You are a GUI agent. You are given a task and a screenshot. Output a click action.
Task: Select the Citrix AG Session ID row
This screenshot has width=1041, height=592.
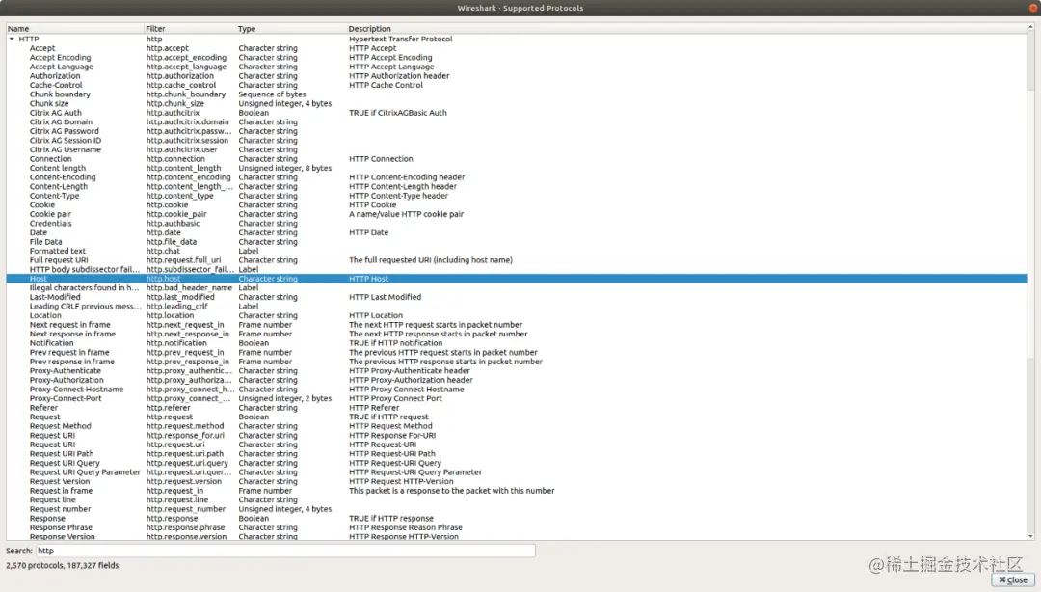[517, 141]
